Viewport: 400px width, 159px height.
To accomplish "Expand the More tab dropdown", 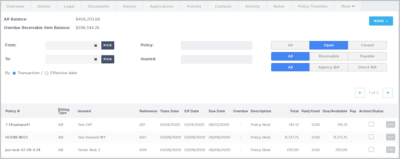I will (x=348, y=6).
